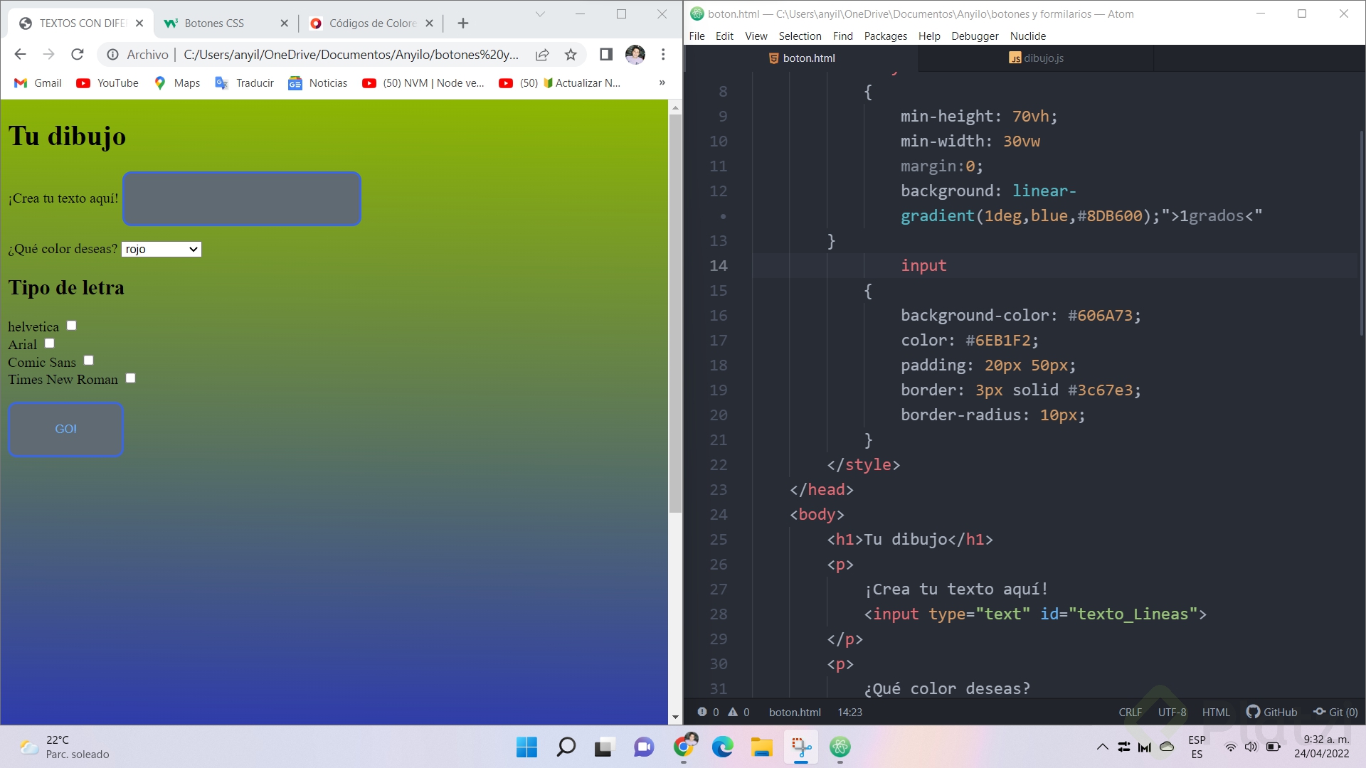This screenshot has height=768, width=1366.
Task: Switch to the dibujo.js editor tab
Action: click(x=1036, y=58)
